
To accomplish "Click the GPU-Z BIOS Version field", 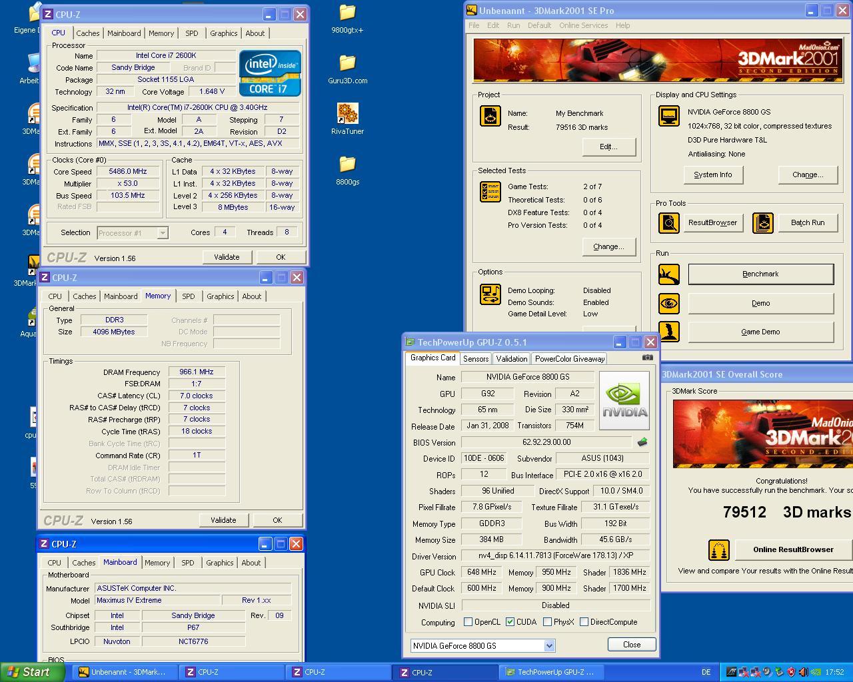I will pos(546,442).
